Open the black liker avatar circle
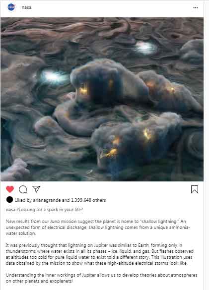209x290 pixels. click(x=9, y=200)
